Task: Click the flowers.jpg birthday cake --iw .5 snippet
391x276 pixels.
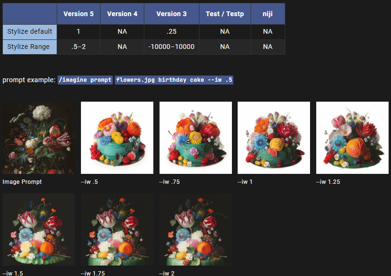Action: [174, 80]
